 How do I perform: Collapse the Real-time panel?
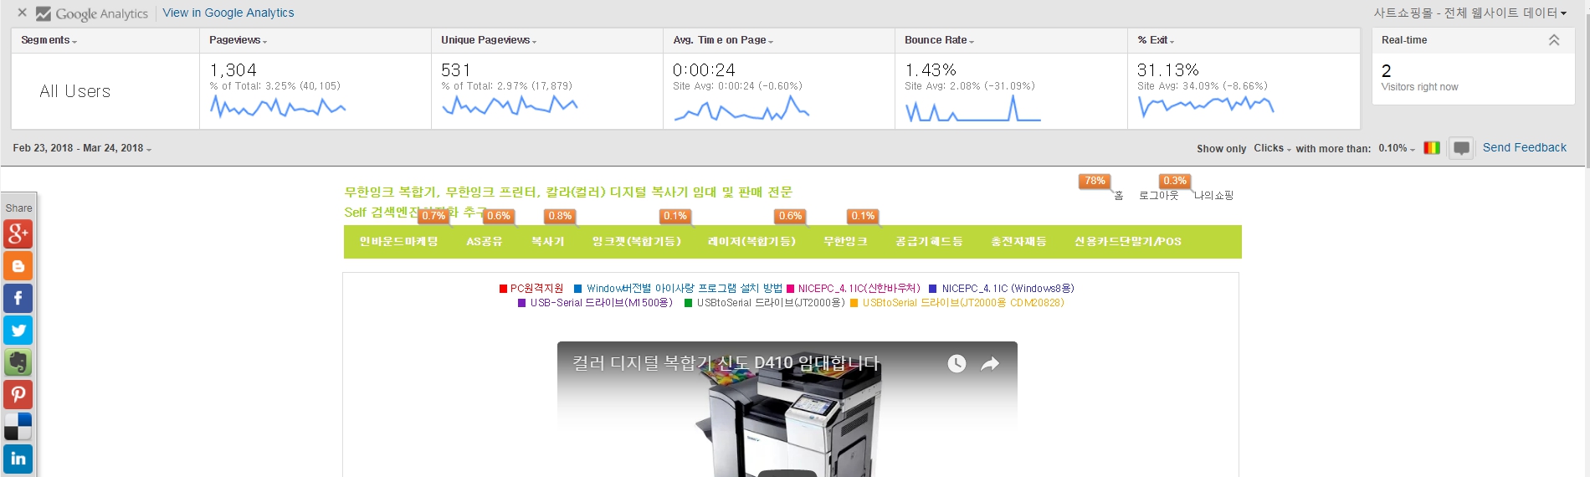click(1553, 40)
